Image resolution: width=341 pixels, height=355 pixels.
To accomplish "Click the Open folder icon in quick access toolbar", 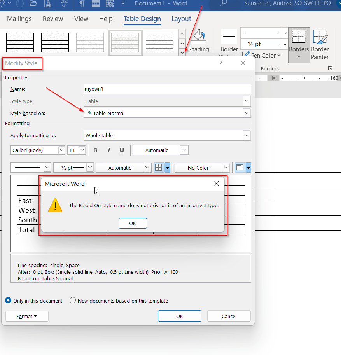I will [33, 3].
